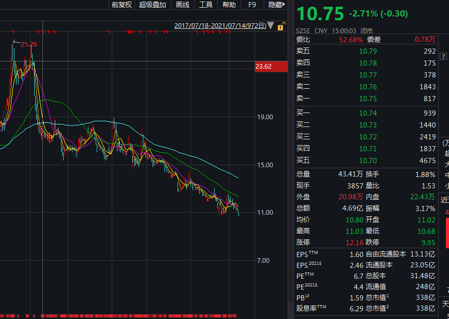Screen dimensions: 449x319
Task: Expand the 隐藏 panel toggle
Action: [276, 5]
